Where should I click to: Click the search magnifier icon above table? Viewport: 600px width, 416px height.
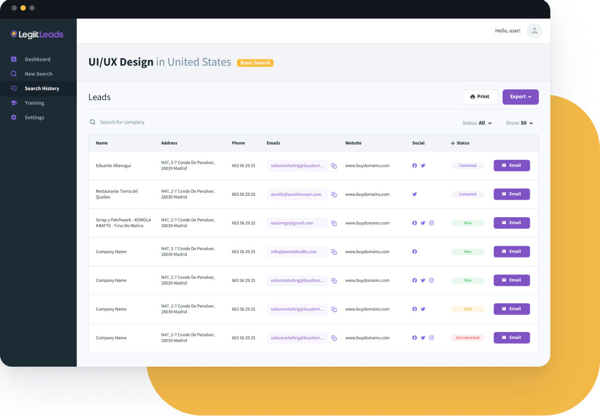click(93, 122)
